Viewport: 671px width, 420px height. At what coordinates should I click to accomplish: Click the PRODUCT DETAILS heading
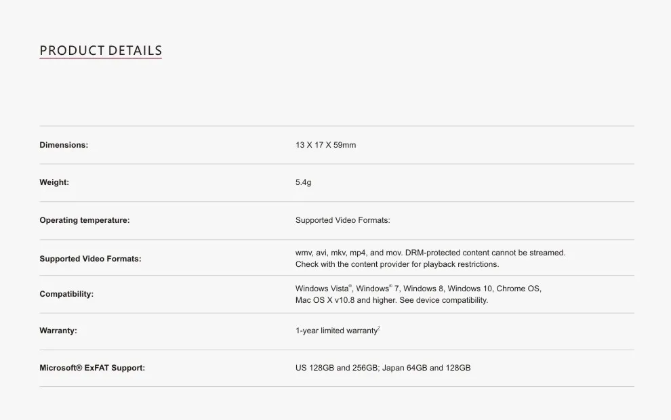[100, 51]
